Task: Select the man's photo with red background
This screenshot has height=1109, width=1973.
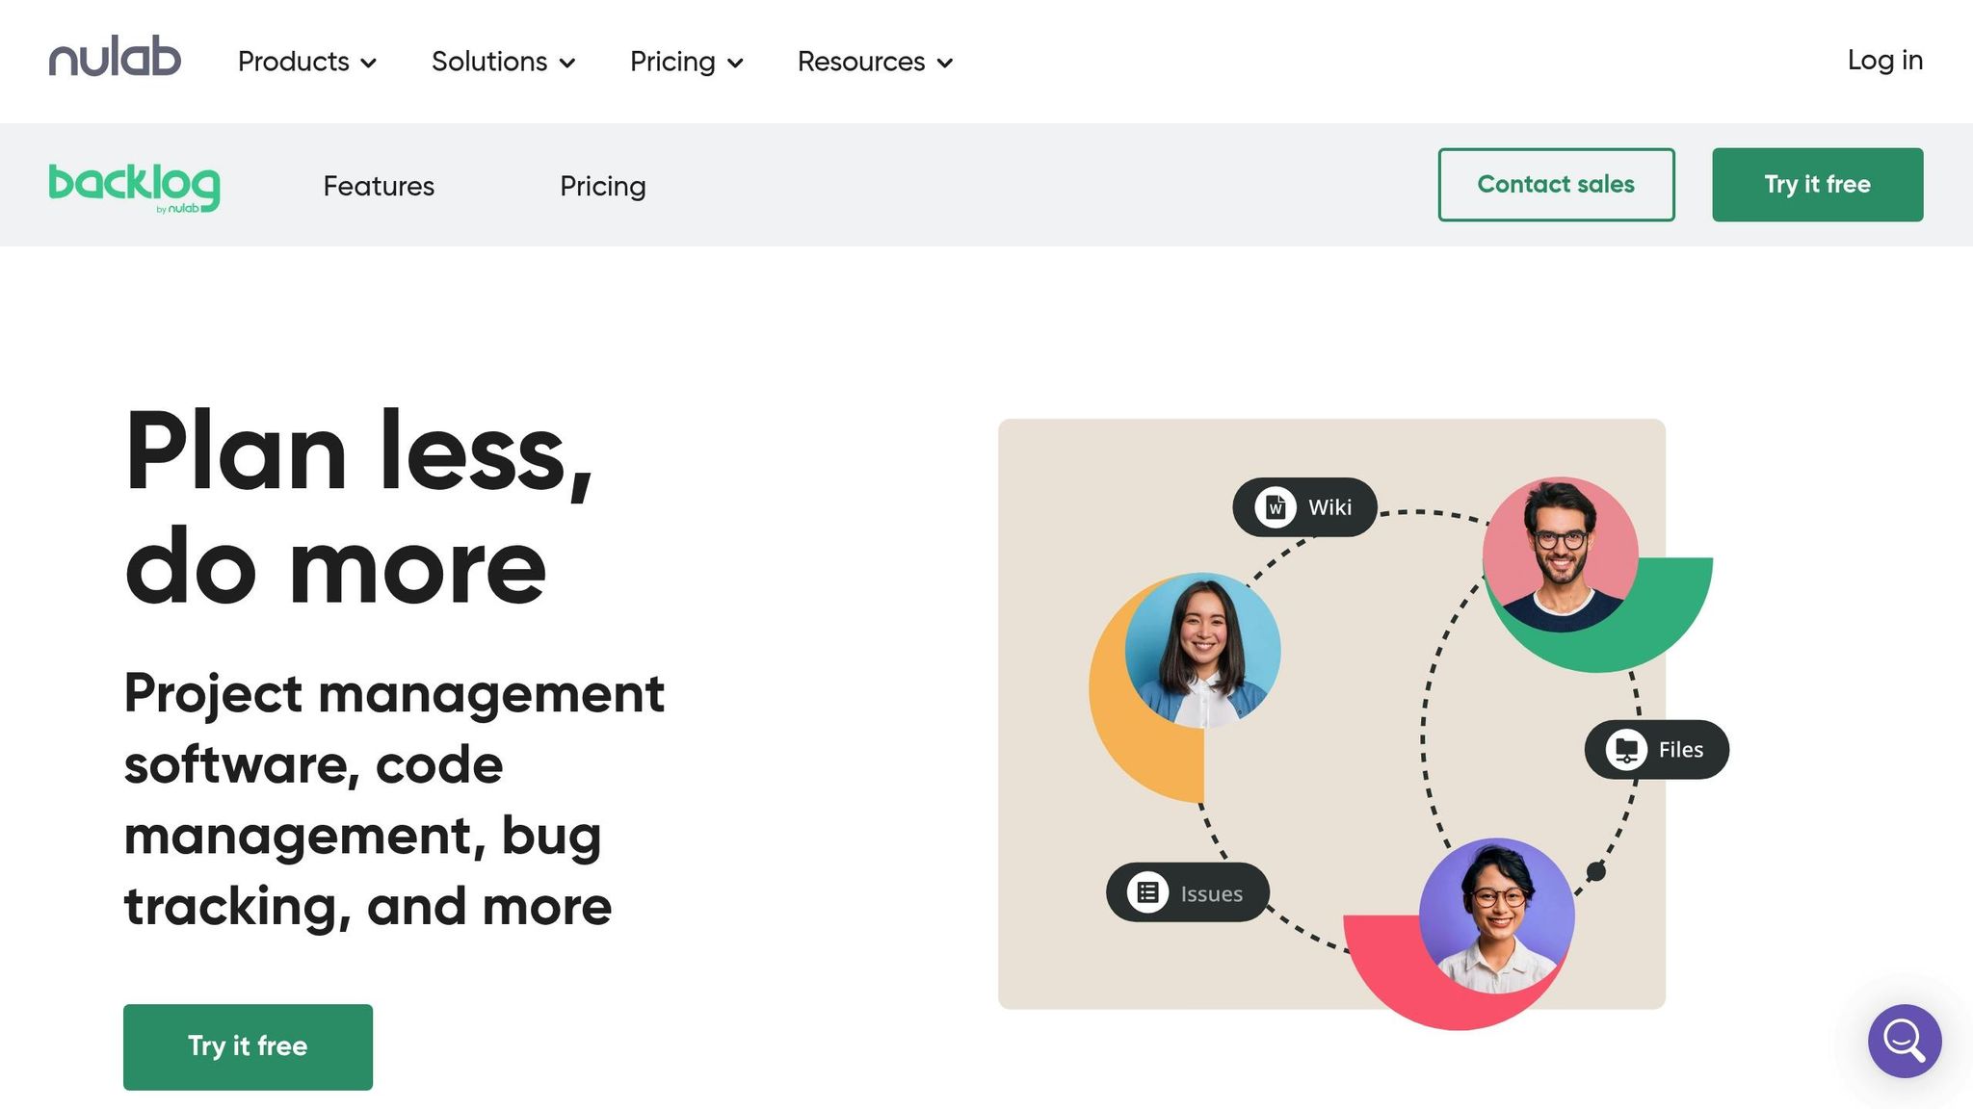Action: (x=1560, y=555)
